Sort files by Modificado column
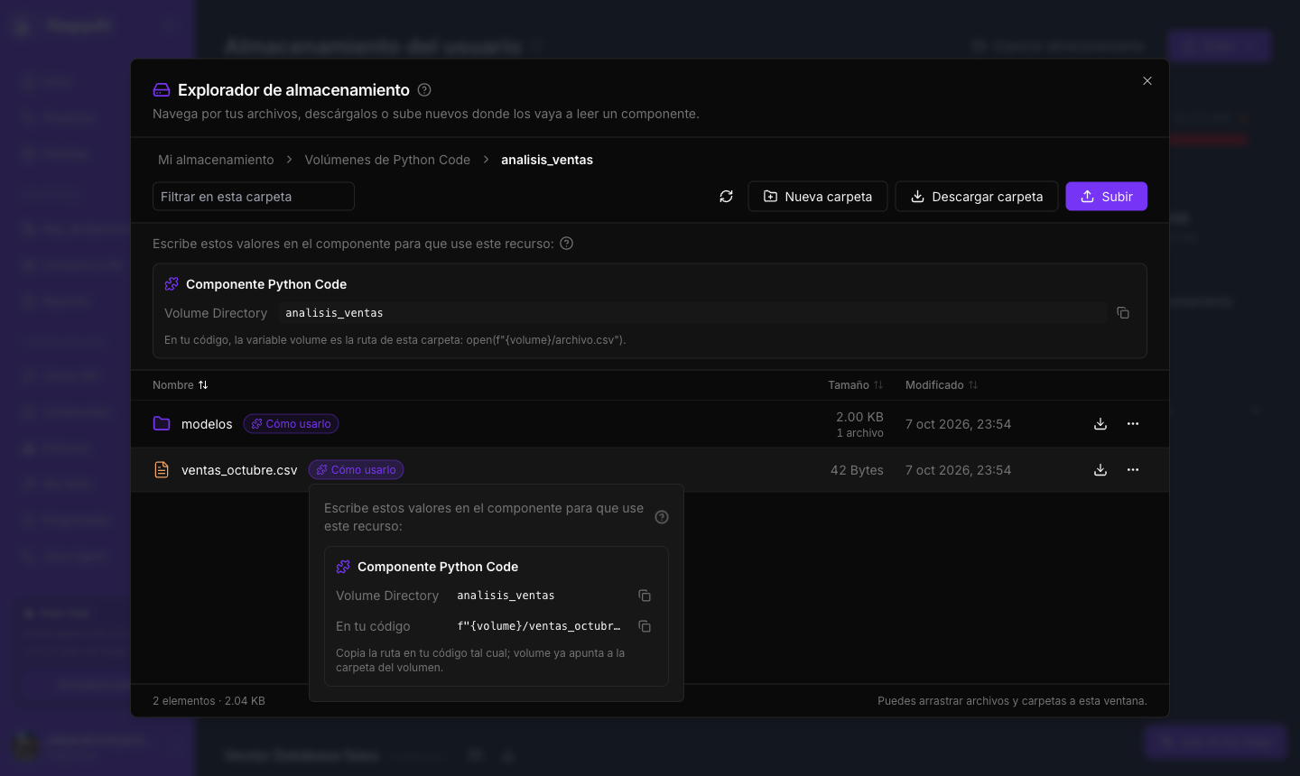This screenshot has width=1300, height=776. (942, 385)
